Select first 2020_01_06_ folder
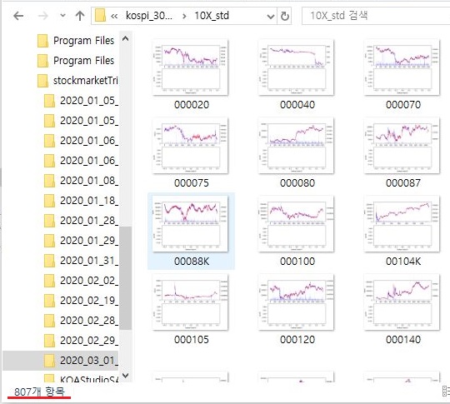The image size is (450, 404). coord(81,141)
